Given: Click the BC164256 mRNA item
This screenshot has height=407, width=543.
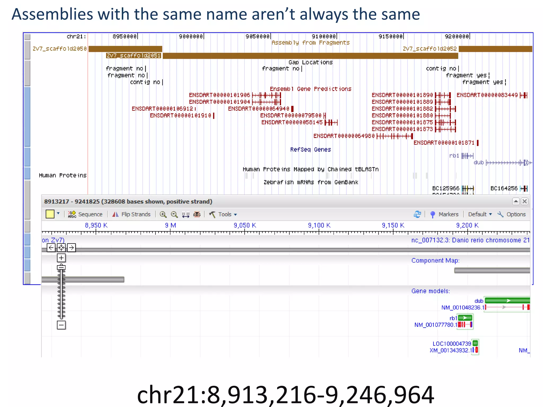Looking at the screenshot, I should click(x=509, y=188).
